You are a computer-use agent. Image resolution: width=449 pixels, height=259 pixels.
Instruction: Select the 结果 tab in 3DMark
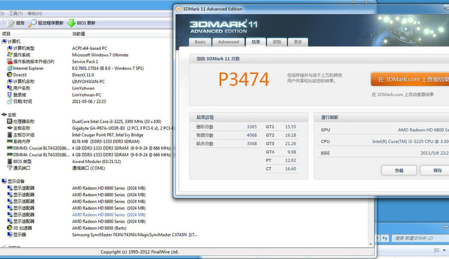click(x=255, y=42)
